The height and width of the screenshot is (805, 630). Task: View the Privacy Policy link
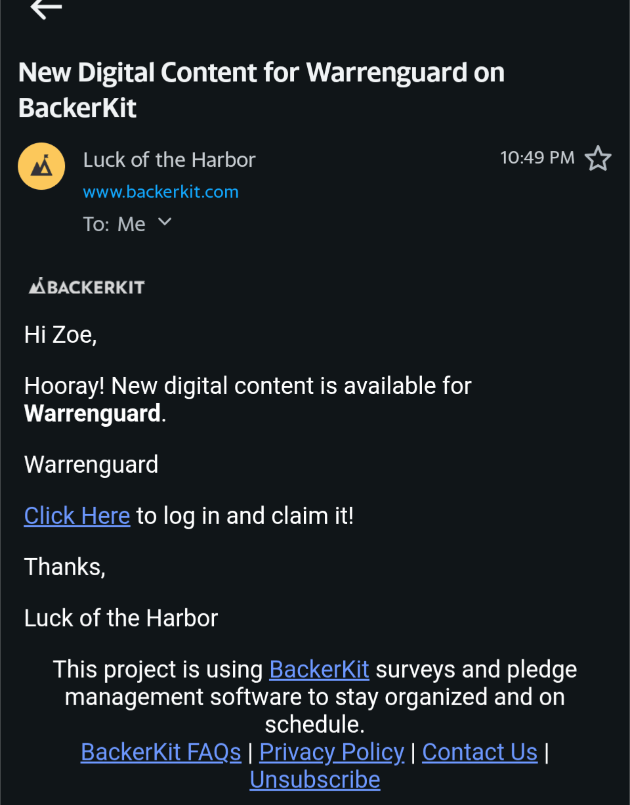(x=331, y=752)
